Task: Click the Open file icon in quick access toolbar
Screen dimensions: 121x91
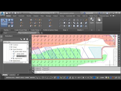Action: tap(10, 13)
